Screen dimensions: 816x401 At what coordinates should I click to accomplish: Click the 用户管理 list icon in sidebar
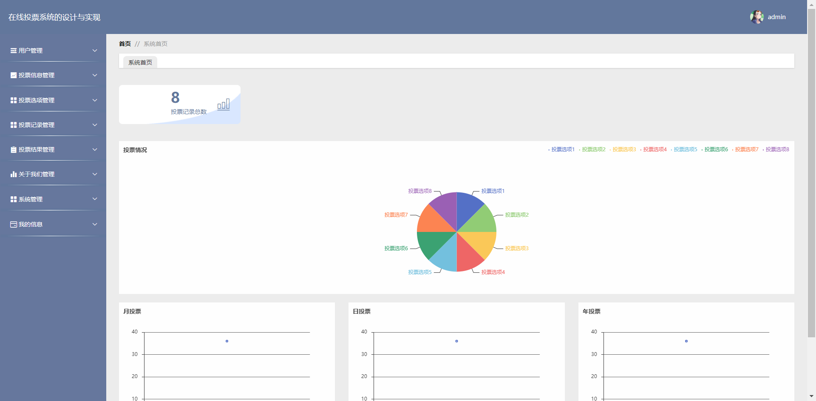tap(14, 51)
